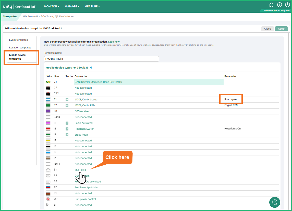Open the J1708/CAN - Speed connection
This screenshot has height=211, width=292.
pos(86,100)
